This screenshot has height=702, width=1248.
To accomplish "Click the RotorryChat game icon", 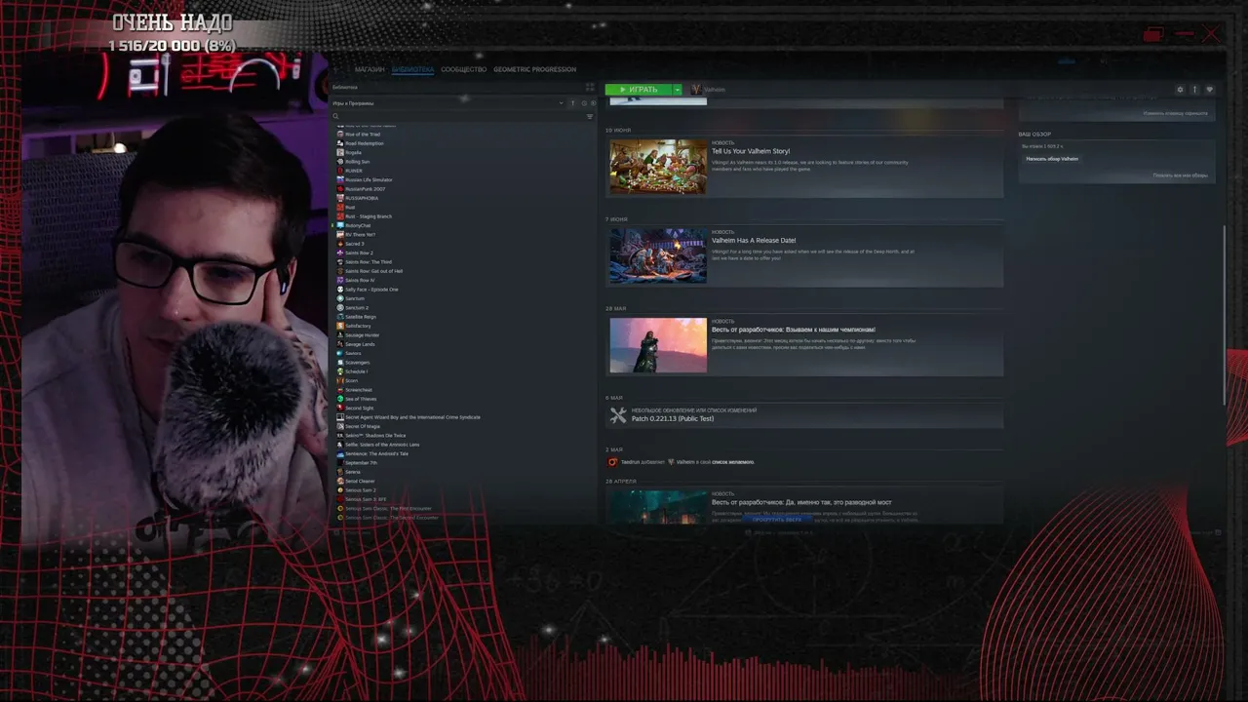I will pos(340,225).
